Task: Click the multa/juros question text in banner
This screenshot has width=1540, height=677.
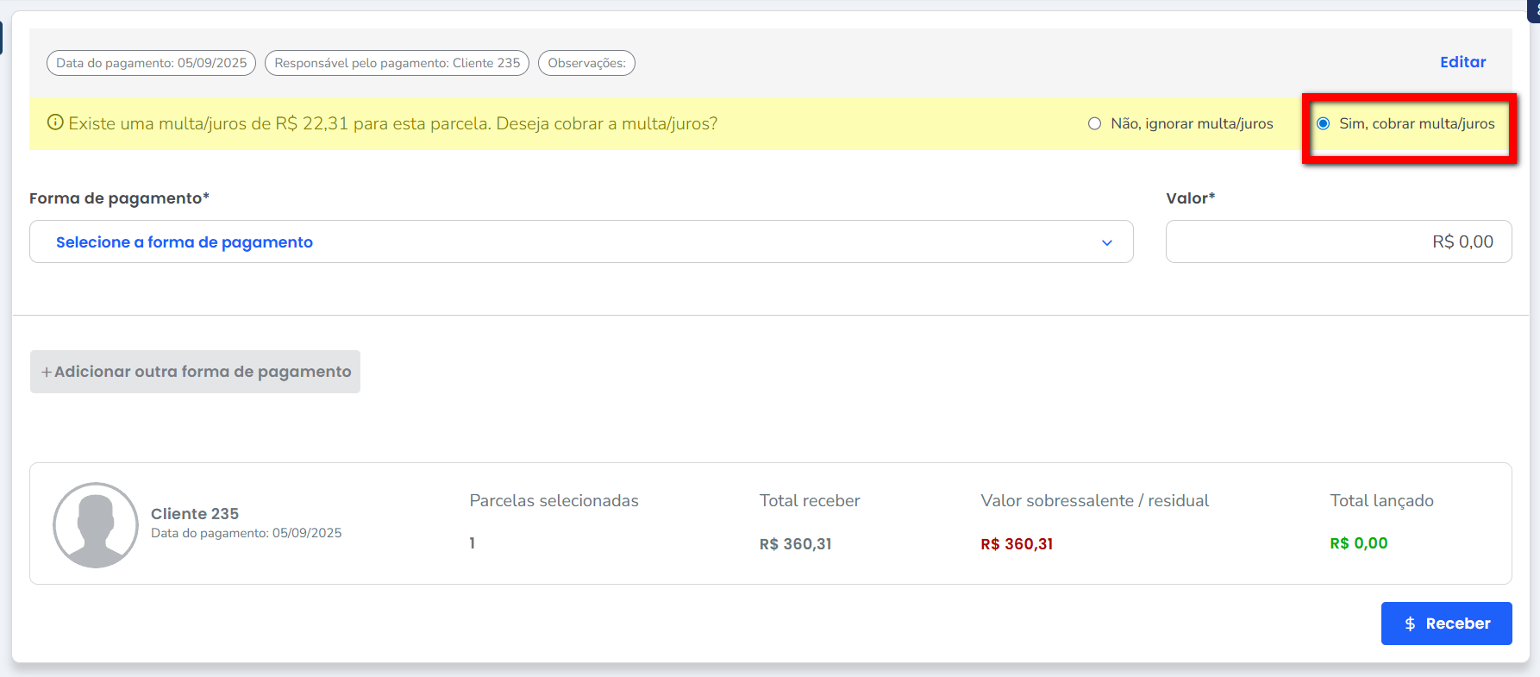Action: (x=392, y=123)
